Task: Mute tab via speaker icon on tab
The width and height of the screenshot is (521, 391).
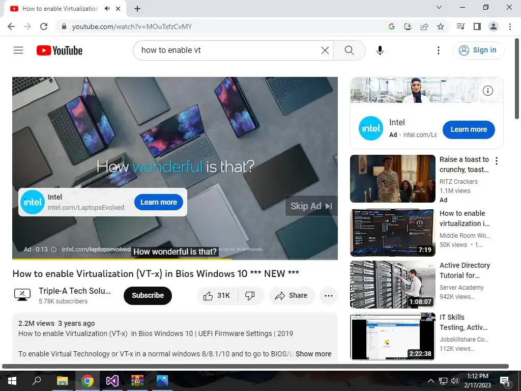Action: (x=107, y=8)
